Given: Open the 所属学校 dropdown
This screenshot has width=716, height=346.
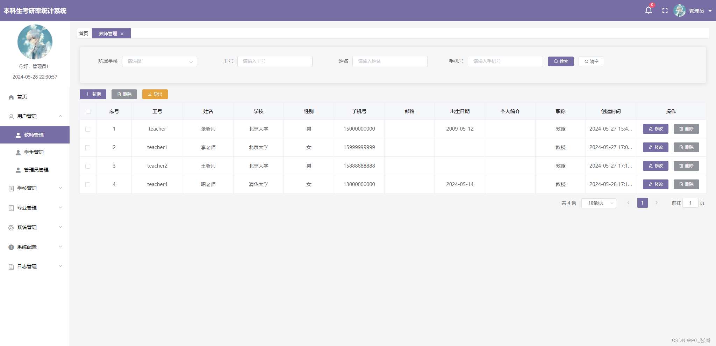Looking at the screenshot, I should [159, 61].
